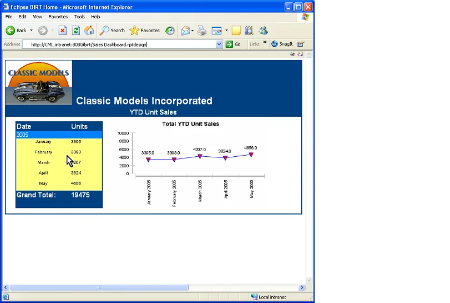Viewport: 450px width, 303px height.
Task: Refresh the page with the green arrows icon
Action: pyautogui.click(x=76, y=30)
